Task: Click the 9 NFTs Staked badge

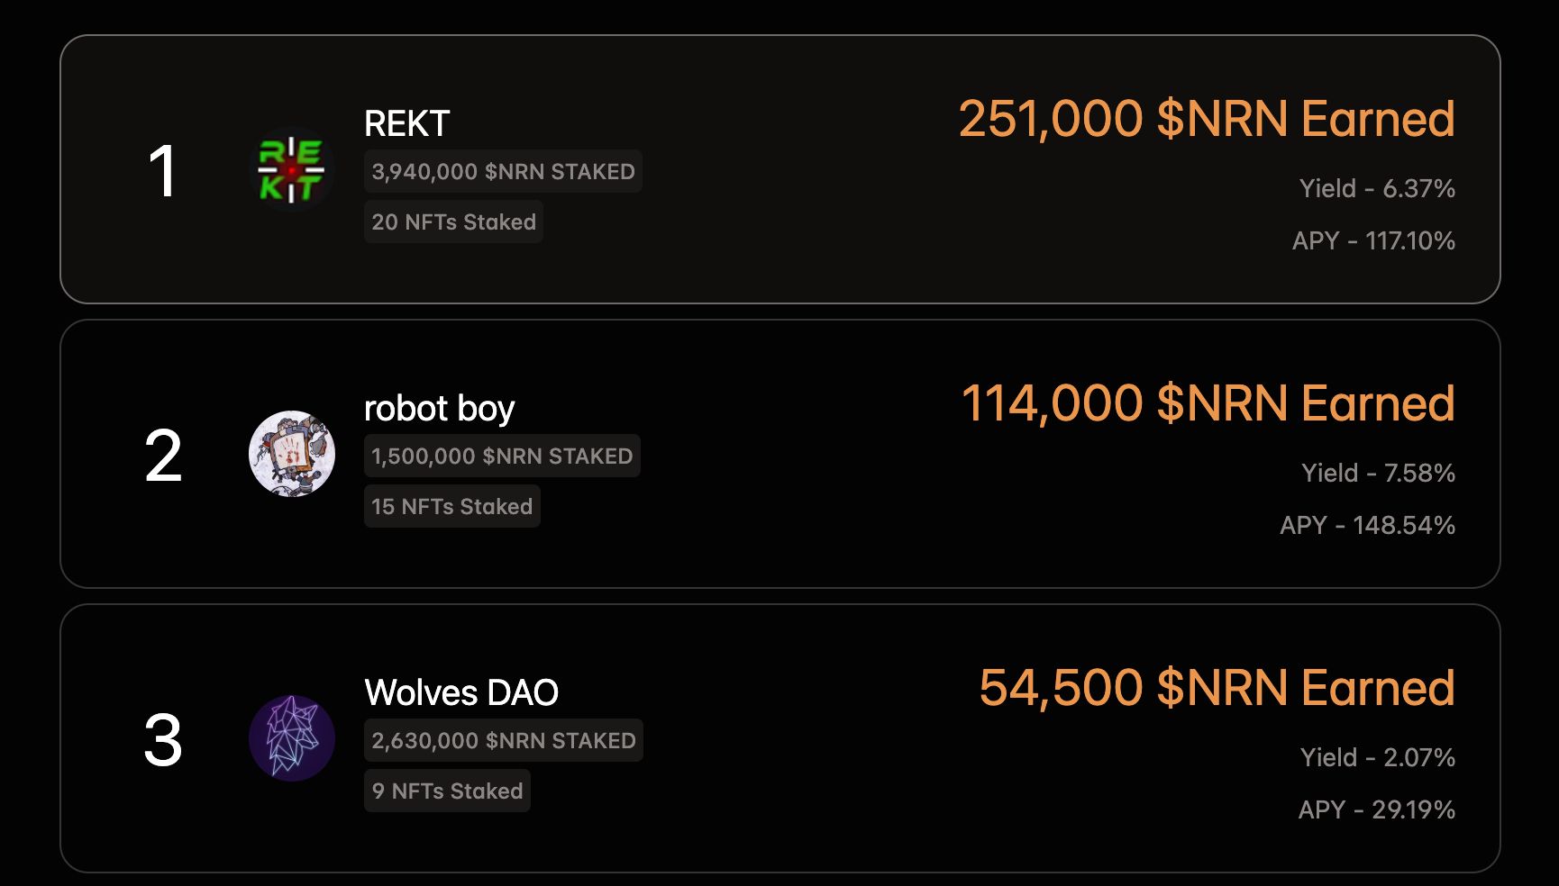Action: coord(447,791)
